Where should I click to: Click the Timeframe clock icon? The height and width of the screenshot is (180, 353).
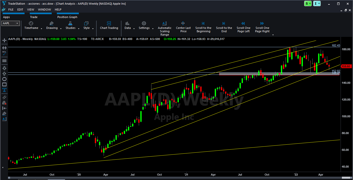31,23
